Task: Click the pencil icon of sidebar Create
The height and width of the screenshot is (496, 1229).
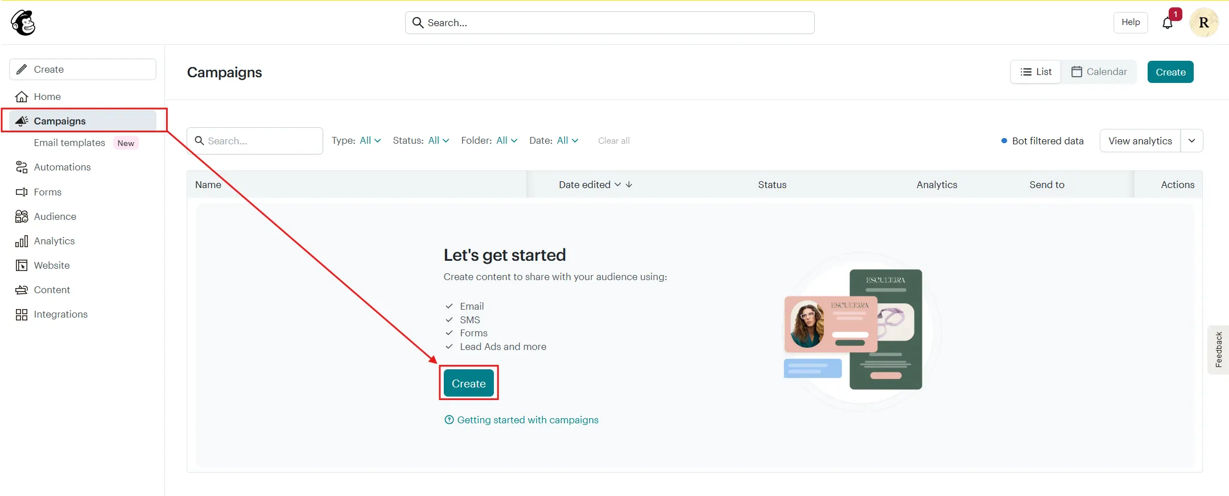Action: click(22, 69)
